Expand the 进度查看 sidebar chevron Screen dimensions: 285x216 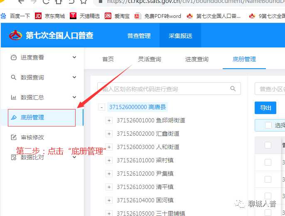(x=74, y=57)
